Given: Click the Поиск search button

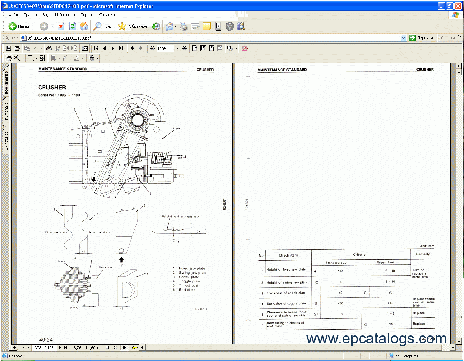Looking at the screenshot, I should [x=104, y=26].
